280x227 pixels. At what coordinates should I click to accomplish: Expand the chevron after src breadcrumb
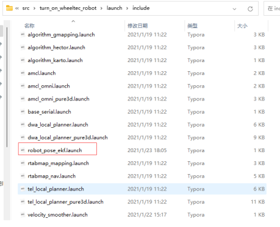coord(34,9)
